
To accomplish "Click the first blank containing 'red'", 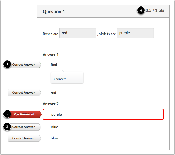I will click(78, 33).
